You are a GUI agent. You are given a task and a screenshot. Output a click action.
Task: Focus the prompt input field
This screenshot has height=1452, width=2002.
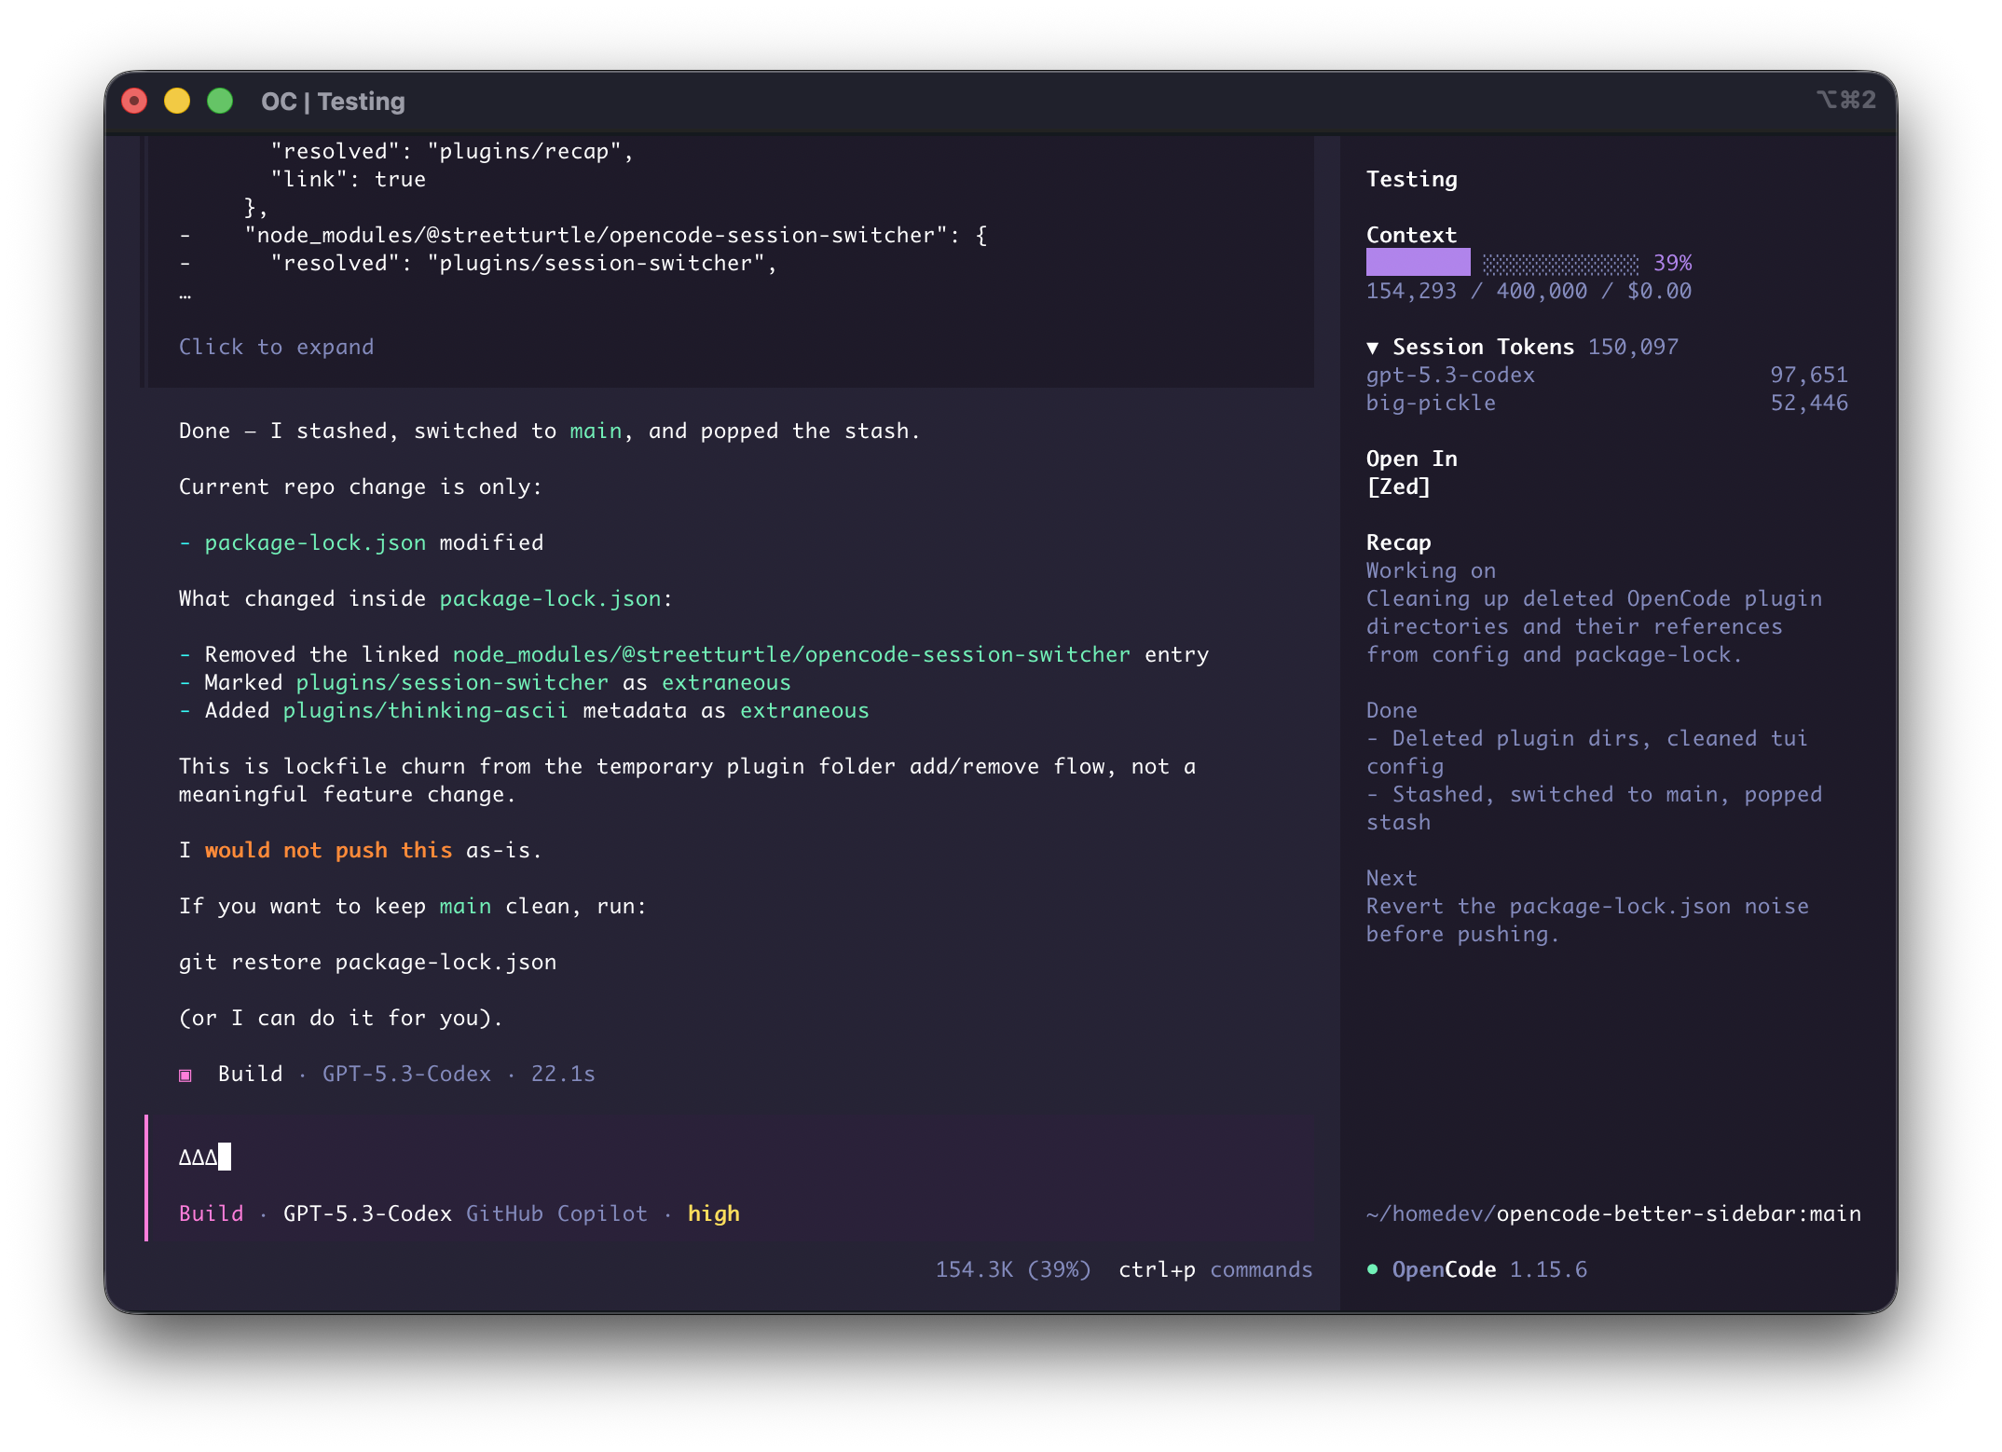pyautogui.click(x=729, y=1157)
